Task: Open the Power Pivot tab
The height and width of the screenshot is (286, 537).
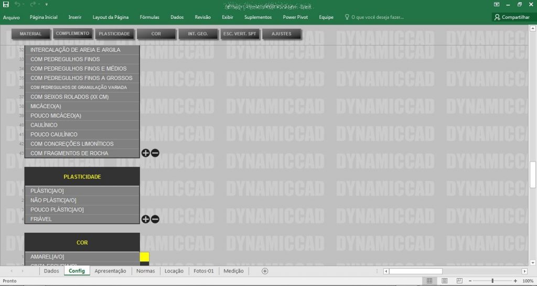Action: click(295, 17)
